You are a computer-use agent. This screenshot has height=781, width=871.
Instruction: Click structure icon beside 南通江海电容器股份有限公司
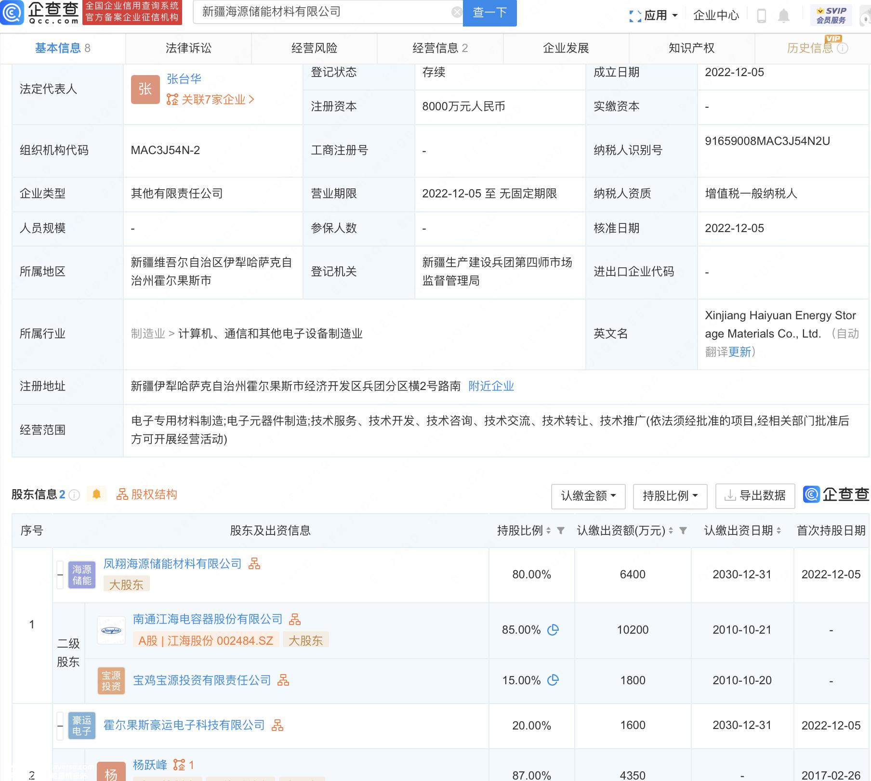point(295,619)
